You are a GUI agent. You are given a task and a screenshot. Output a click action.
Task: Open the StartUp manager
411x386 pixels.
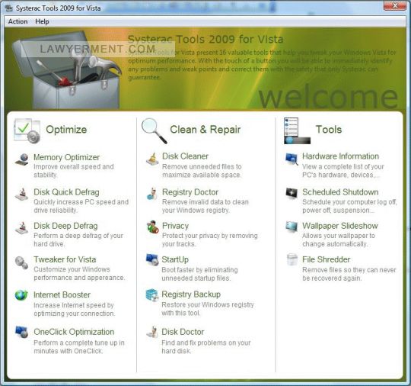click(x=175, y=259)
